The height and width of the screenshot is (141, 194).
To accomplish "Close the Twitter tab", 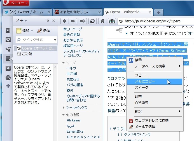I will tap(49, 12).
